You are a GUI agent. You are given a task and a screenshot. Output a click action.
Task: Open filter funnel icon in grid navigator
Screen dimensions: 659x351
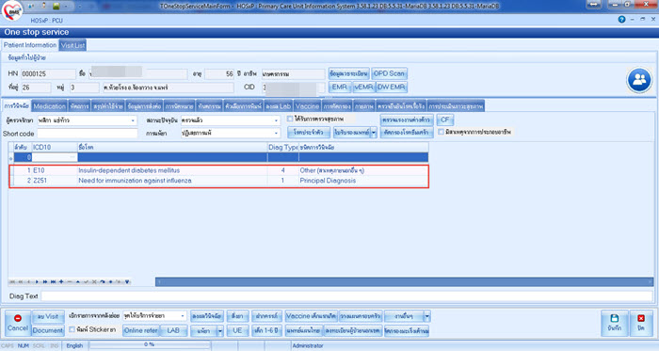127,281
